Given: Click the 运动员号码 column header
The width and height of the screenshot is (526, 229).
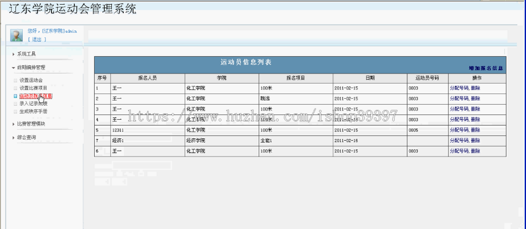Looking at the screenshot, I should coord(427,78).
